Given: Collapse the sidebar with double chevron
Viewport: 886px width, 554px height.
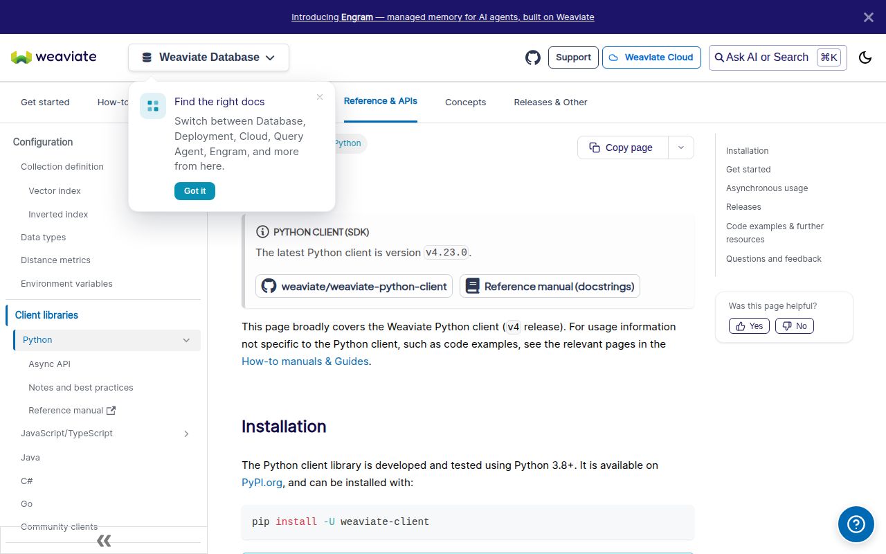Looking at the screenshot, I should point(104,541).
